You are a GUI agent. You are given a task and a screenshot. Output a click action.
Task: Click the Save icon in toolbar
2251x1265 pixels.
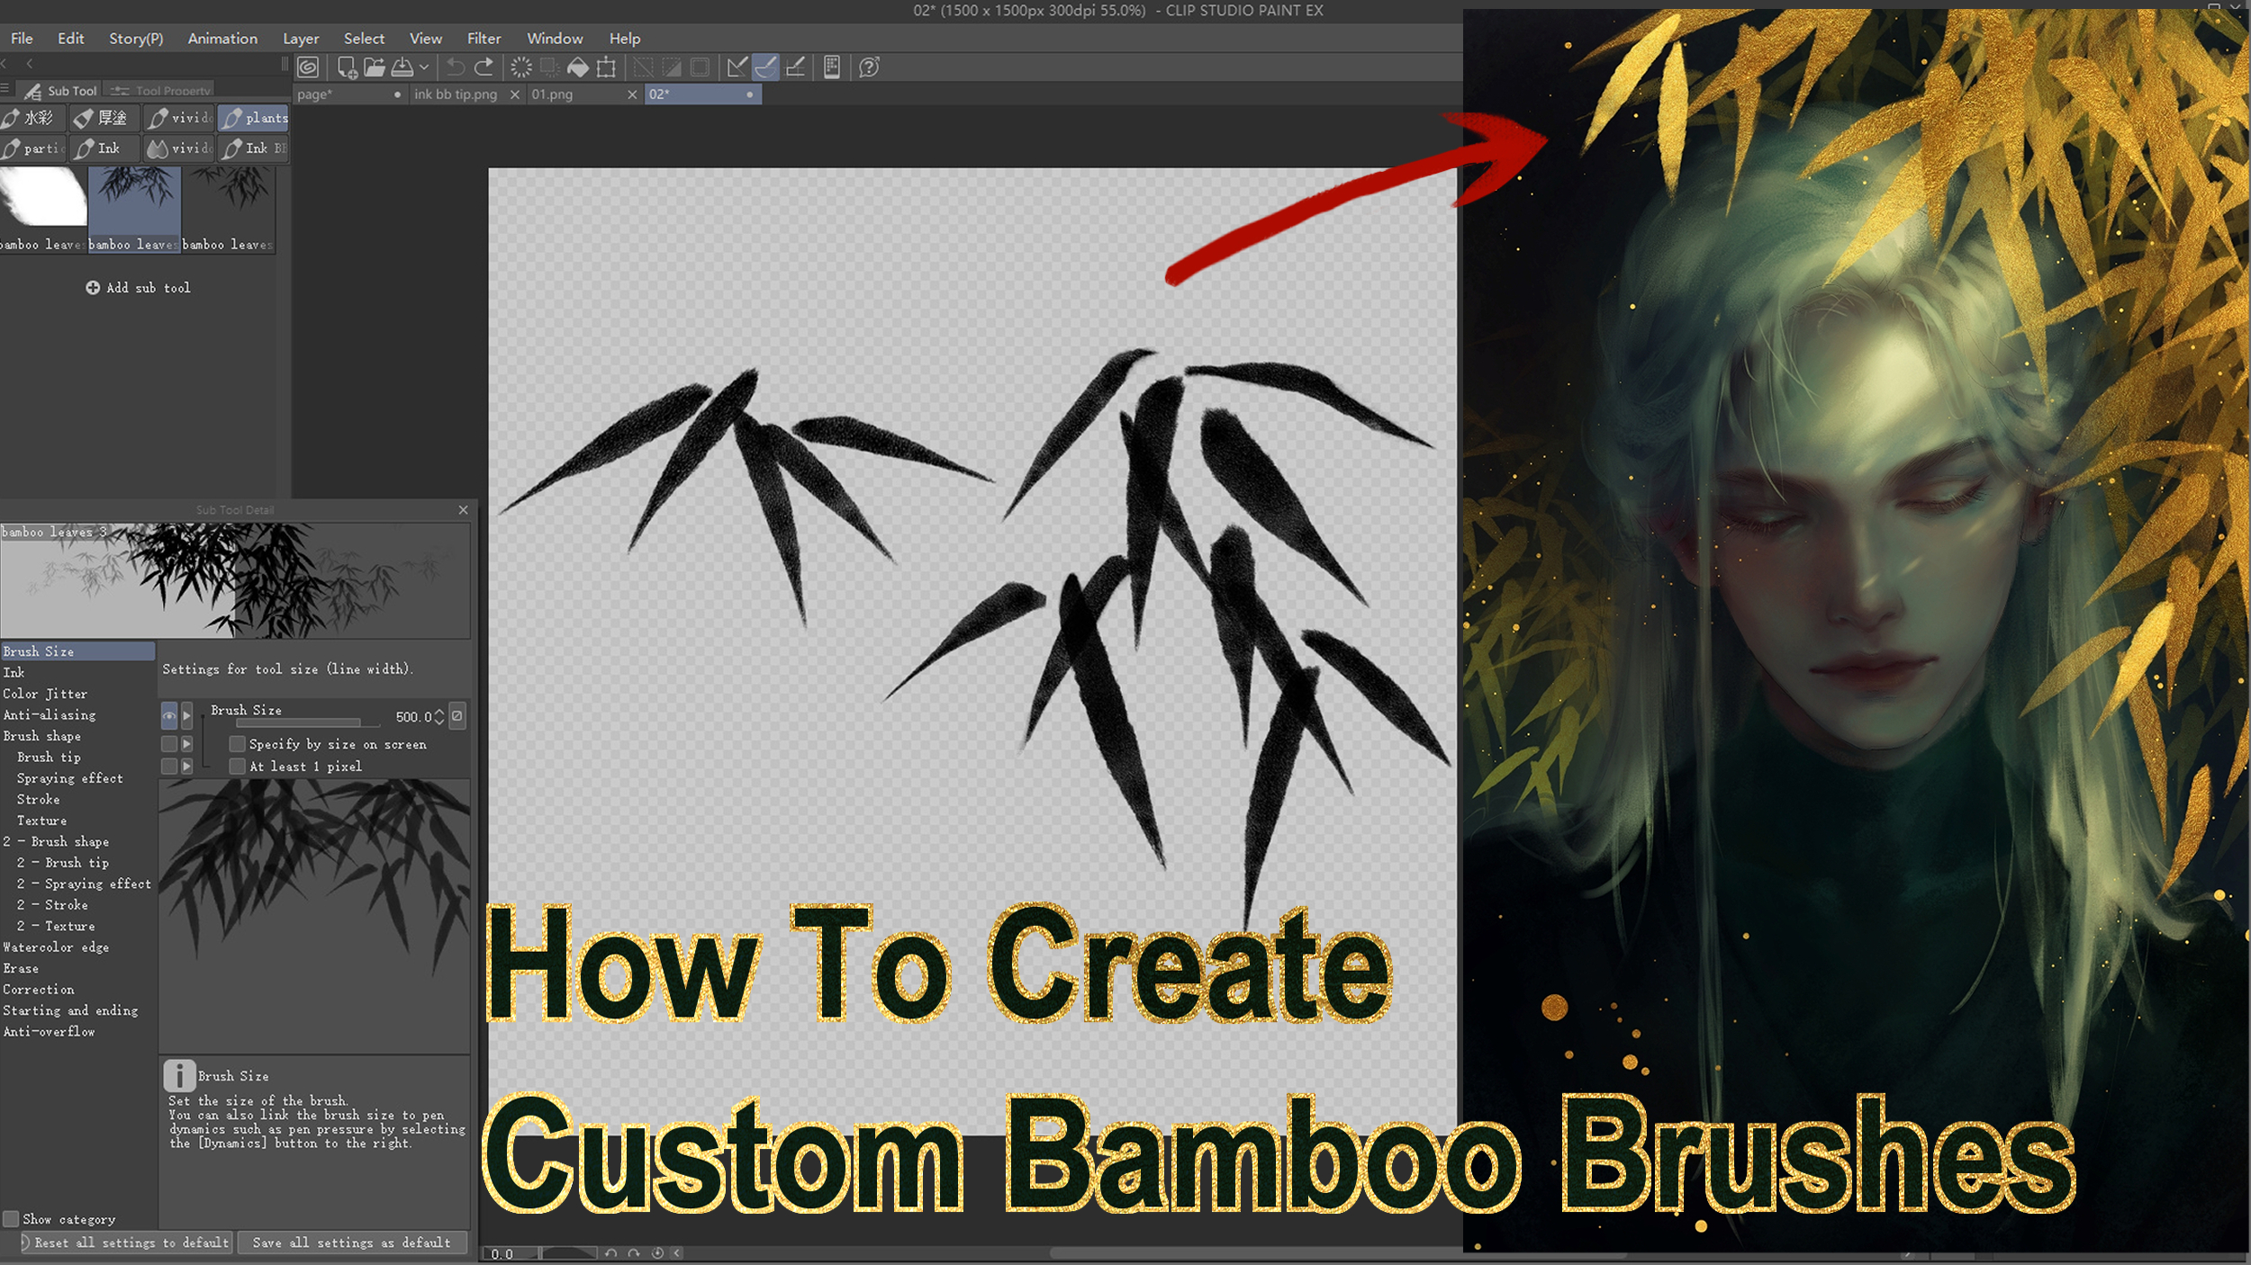402,67
